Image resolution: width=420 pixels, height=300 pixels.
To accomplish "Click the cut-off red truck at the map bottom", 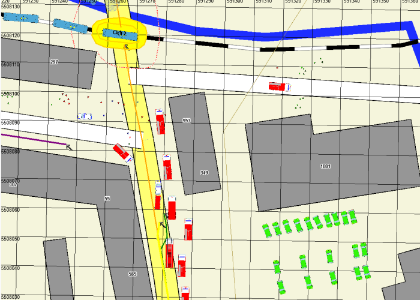I will 185,293.
